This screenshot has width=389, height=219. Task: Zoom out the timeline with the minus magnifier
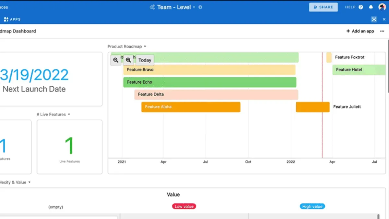pos(116,60)
